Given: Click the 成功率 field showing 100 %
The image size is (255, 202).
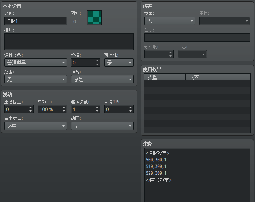Looking at the screenshot, I should click(50, 109).
